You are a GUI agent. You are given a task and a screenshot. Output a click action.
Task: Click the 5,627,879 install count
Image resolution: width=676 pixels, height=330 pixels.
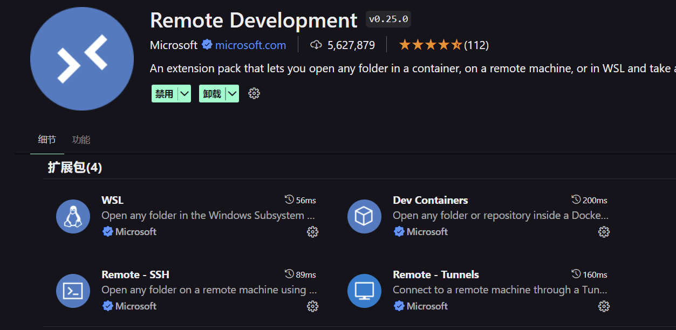click(x=351, y=45)
